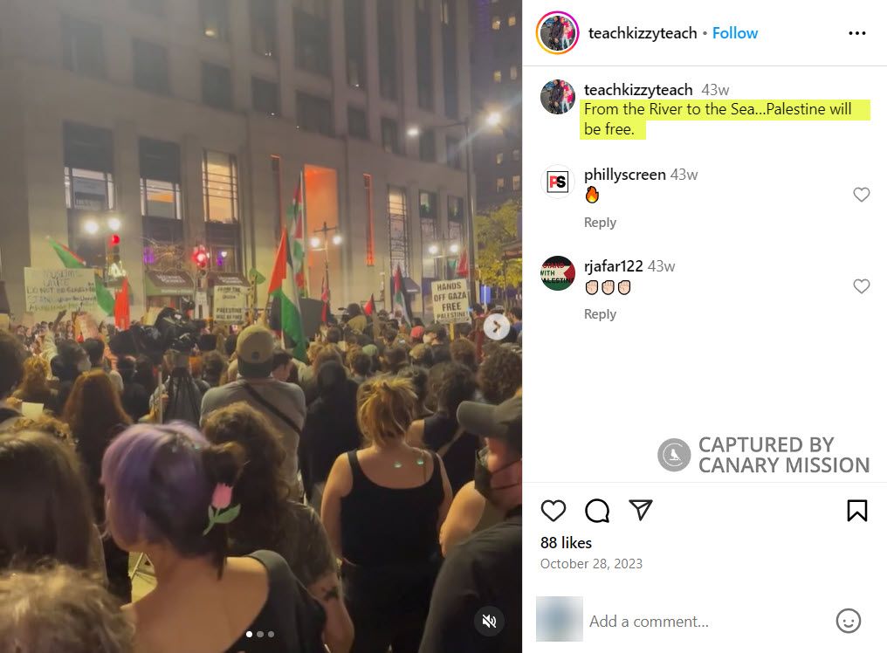Open the three-dot more options menu
The height and width of the screenshot is (653, 887).
(x=857, y=33)
